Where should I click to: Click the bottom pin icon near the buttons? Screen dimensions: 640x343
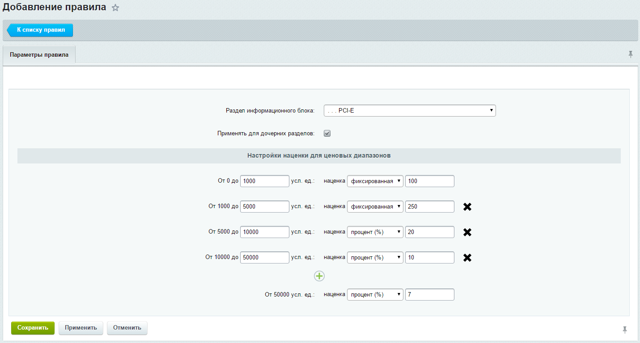(x=625, y=330)
